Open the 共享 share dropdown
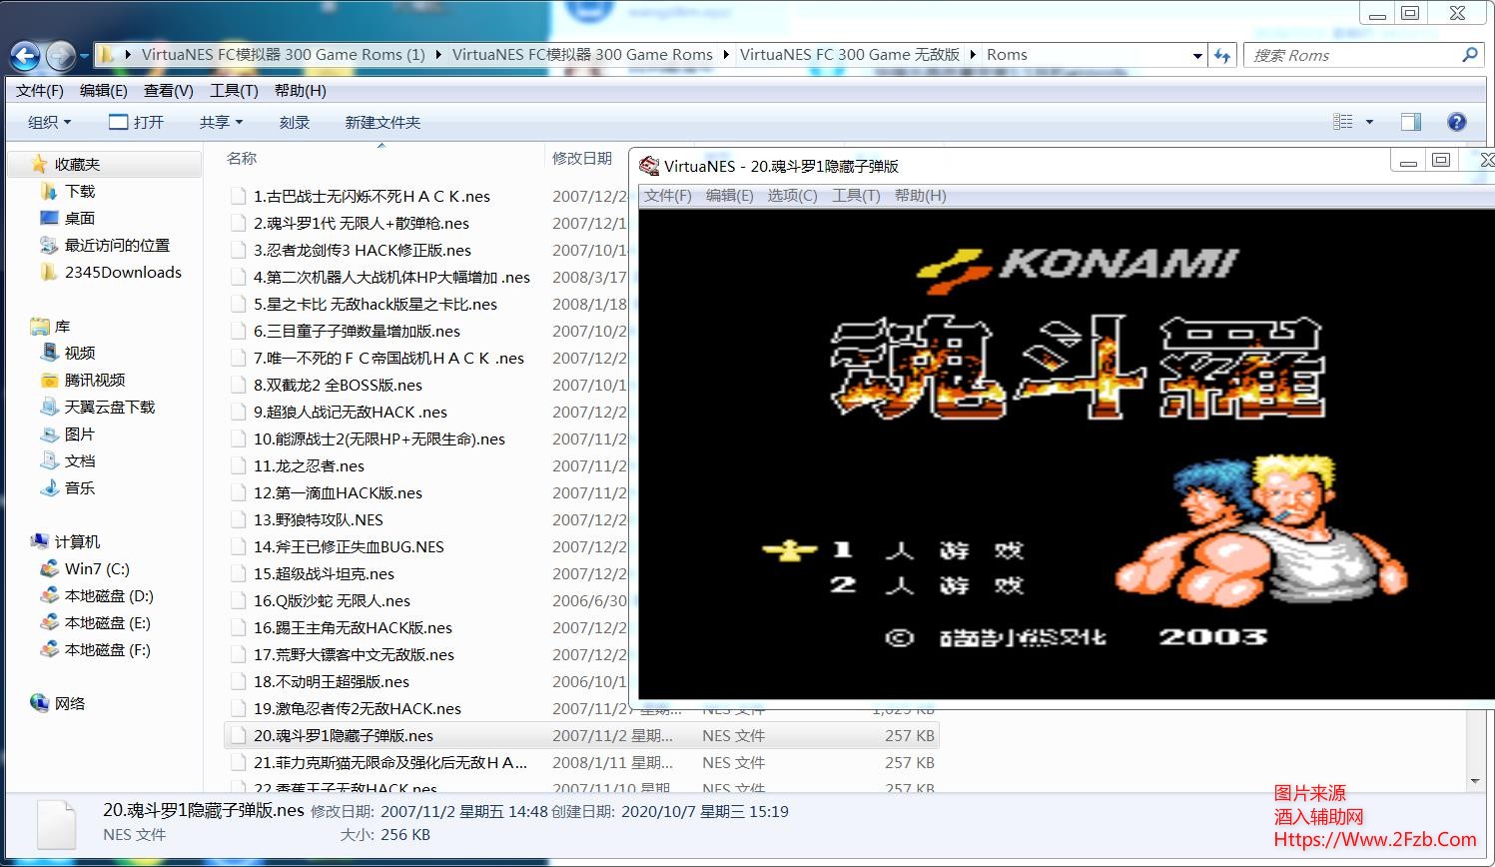 (x=221, y=122)
